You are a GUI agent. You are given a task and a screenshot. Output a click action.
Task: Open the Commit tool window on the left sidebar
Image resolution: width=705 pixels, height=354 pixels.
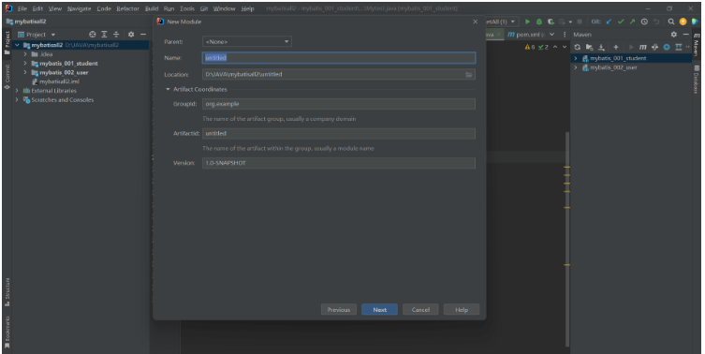coord(7,77)
